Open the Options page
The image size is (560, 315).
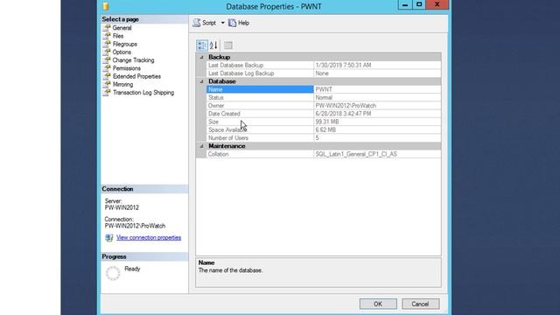pos(122,52)
